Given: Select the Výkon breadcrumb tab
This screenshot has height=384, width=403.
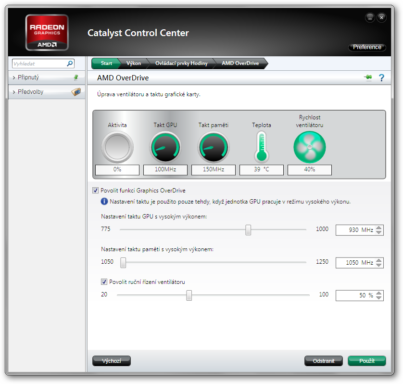Looking at the screenshot, I should (133, 64).
